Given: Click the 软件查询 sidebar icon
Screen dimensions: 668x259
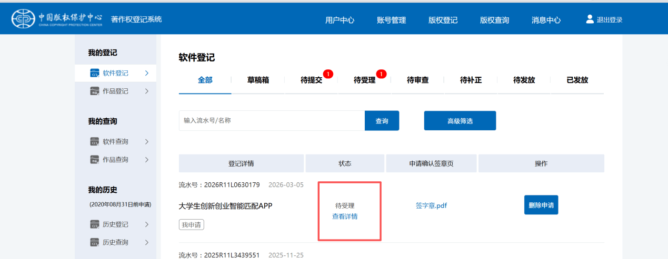Looking at the screenshot, I should click(x=95, y=141).
